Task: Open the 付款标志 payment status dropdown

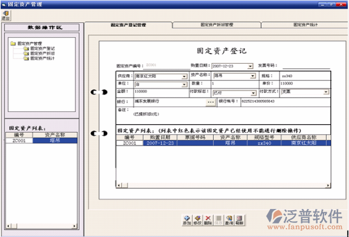Action: (x=253, y=93)
